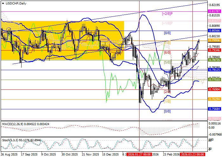222x158 pixels.
Task: Click the [5/8] green level label
Action: click(167, 62)
